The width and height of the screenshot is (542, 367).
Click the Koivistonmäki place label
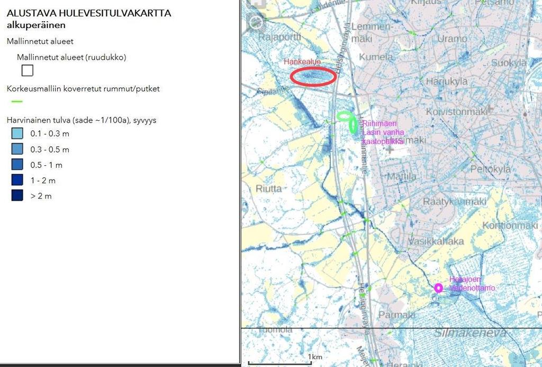point(456,112)
